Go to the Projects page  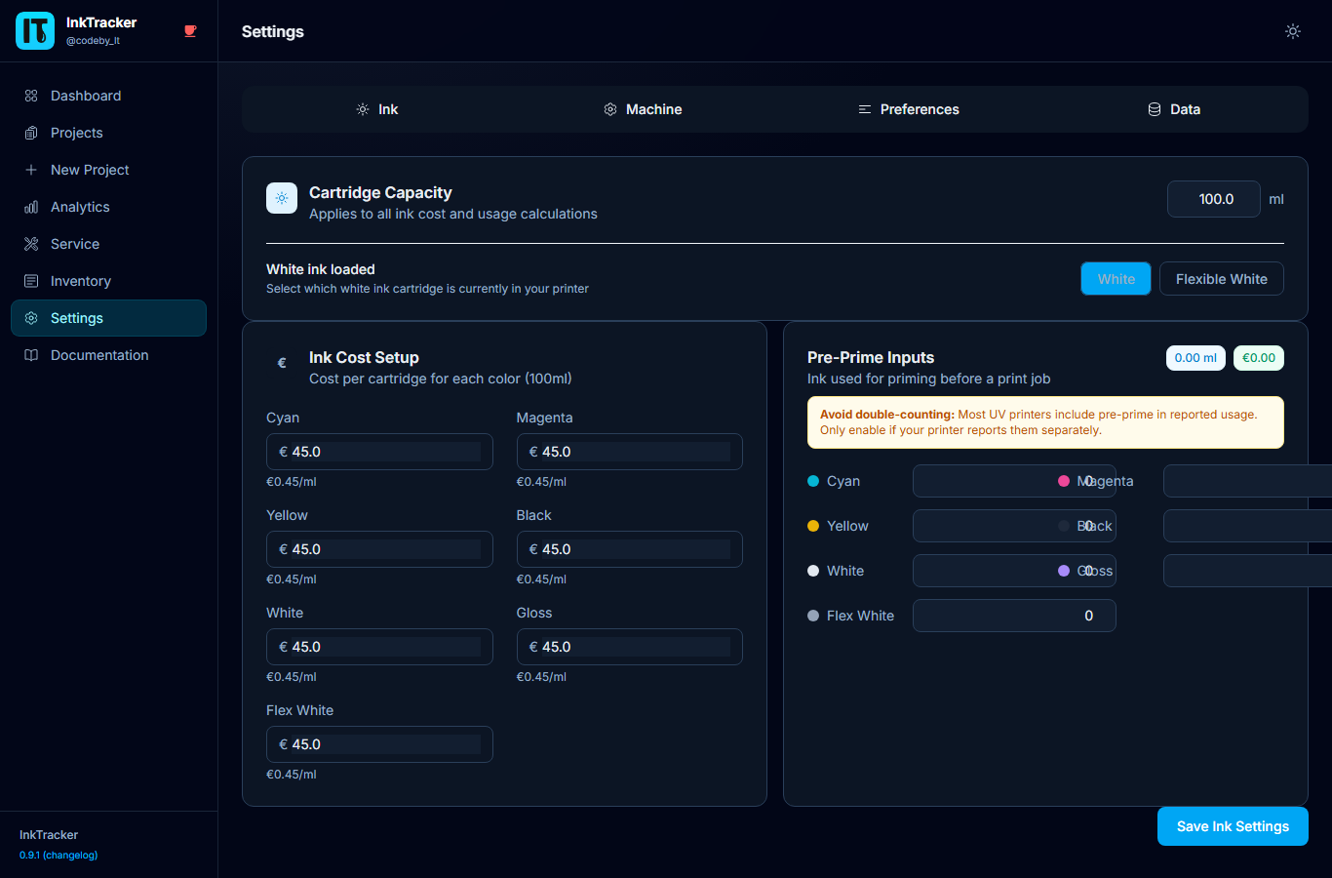108,133
